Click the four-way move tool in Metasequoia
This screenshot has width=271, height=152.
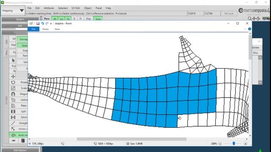click(13, 76)
